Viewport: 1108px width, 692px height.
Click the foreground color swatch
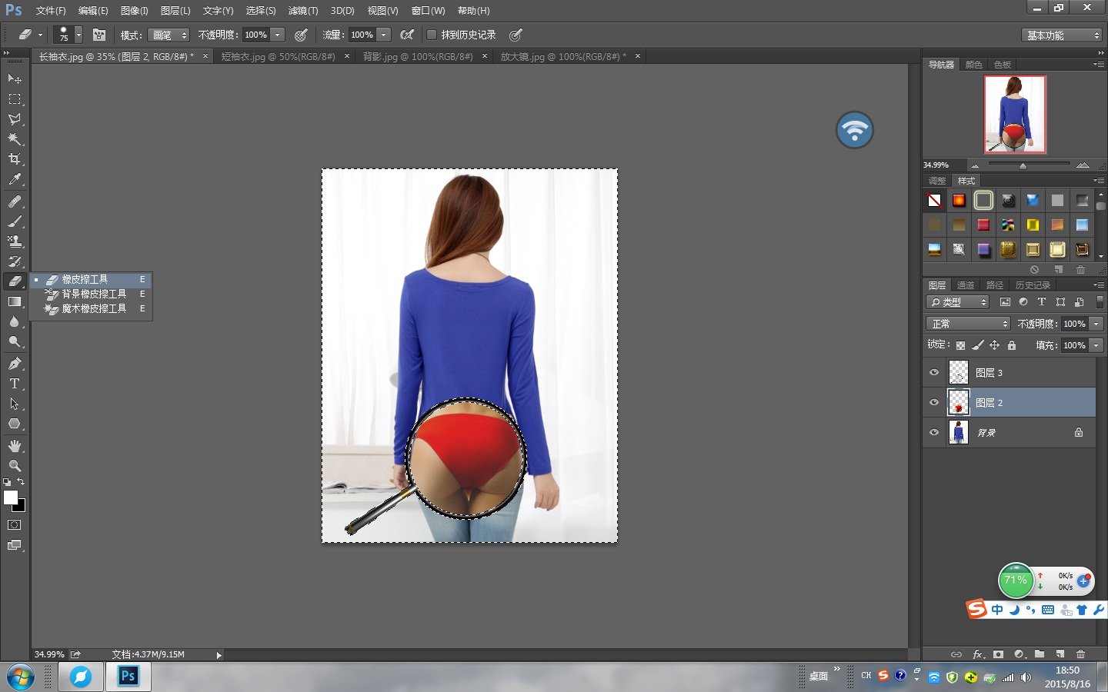point(10,497)
